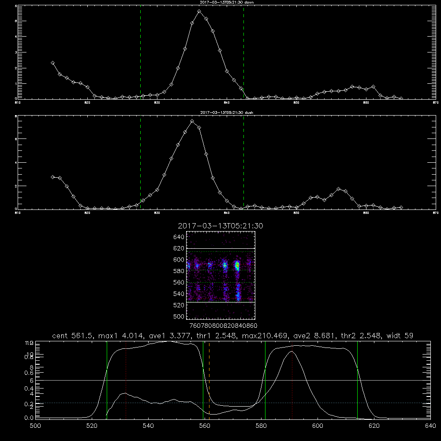This screenshot has width=441, height=441.
Task: Click the orange dashed center line in bottom plot
Action: click(209, 380)
